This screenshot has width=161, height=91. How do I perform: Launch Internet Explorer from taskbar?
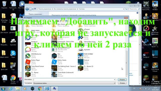point(11,89)
